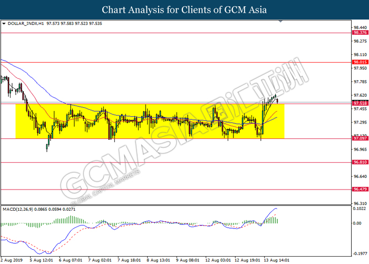Click the 97.295 price axis value
Viewport: 369px width, 264px height.
[x=360, y=122]
